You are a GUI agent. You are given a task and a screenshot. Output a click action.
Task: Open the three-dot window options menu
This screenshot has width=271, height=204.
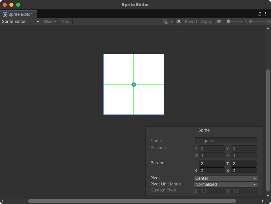pyautogui.click(x=266, y=14)
